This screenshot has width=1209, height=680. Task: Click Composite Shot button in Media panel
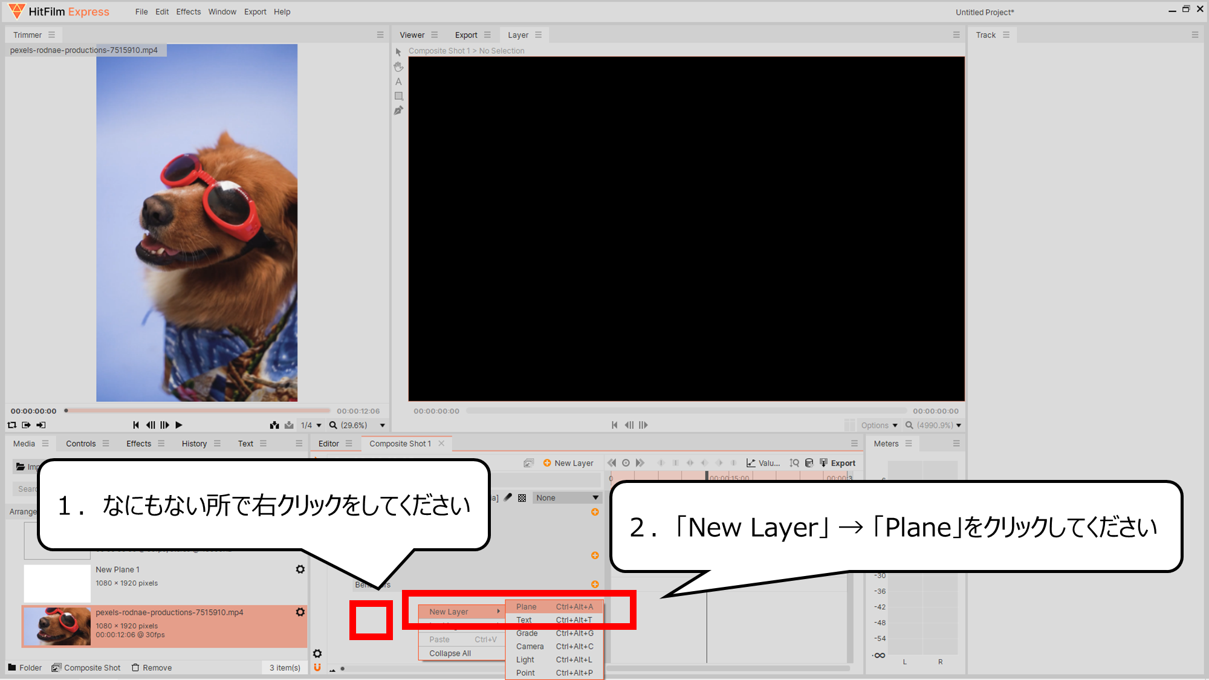click(x=86, y=667)
